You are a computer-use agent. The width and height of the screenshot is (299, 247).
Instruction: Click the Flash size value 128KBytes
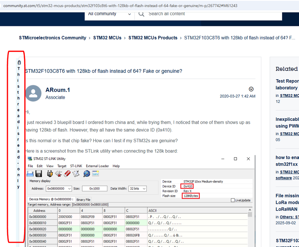coord(191,196)
